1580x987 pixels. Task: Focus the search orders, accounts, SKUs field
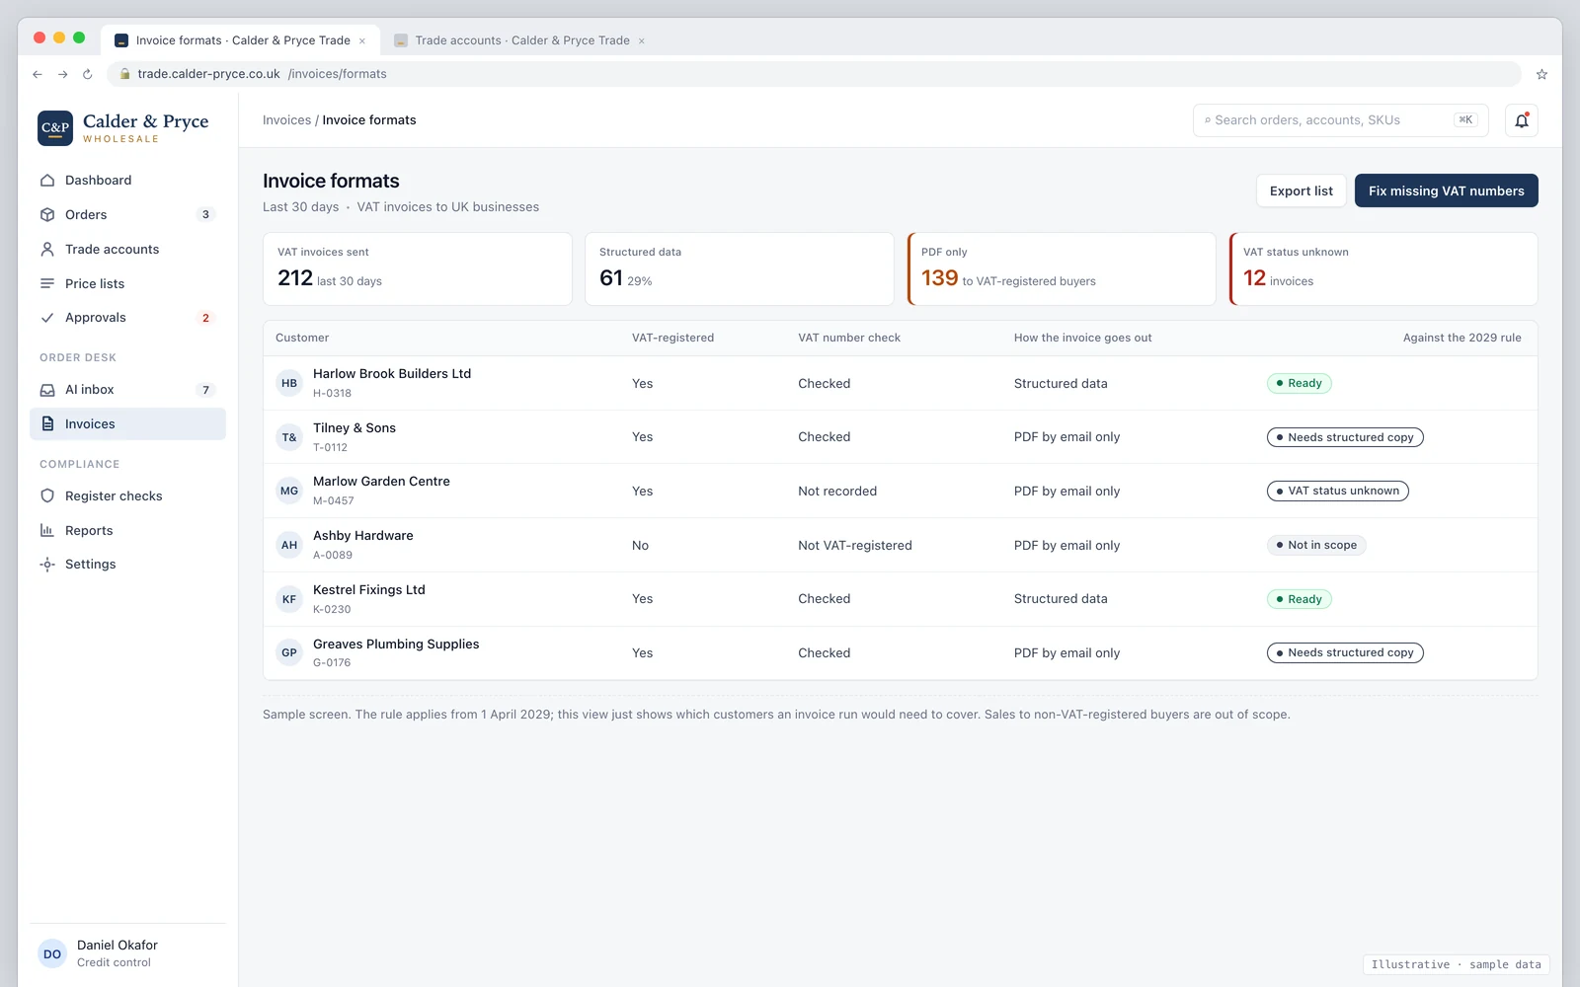pyautogui.click(x=1341, y=120)
